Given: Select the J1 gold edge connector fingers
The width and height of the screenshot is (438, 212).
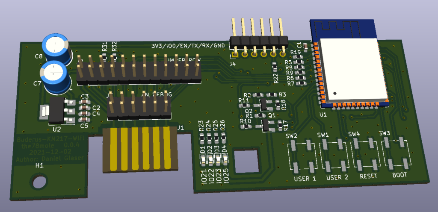Looking at the screenshot, I should pyautogui.click(x=141, y=148).
